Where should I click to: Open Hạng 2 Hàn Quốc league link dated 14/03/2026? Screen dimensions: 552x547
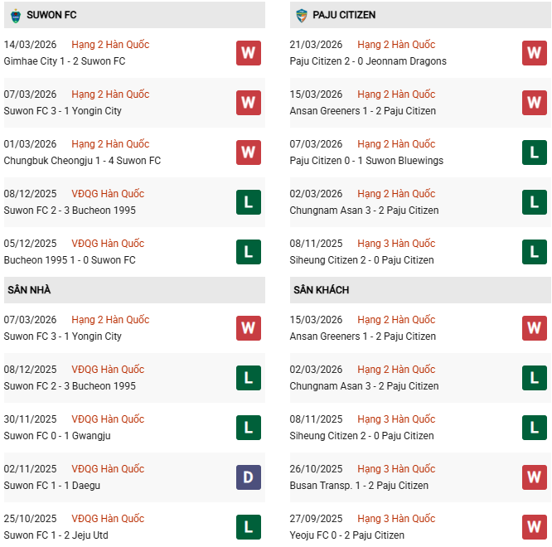click(x=110, y=45)
